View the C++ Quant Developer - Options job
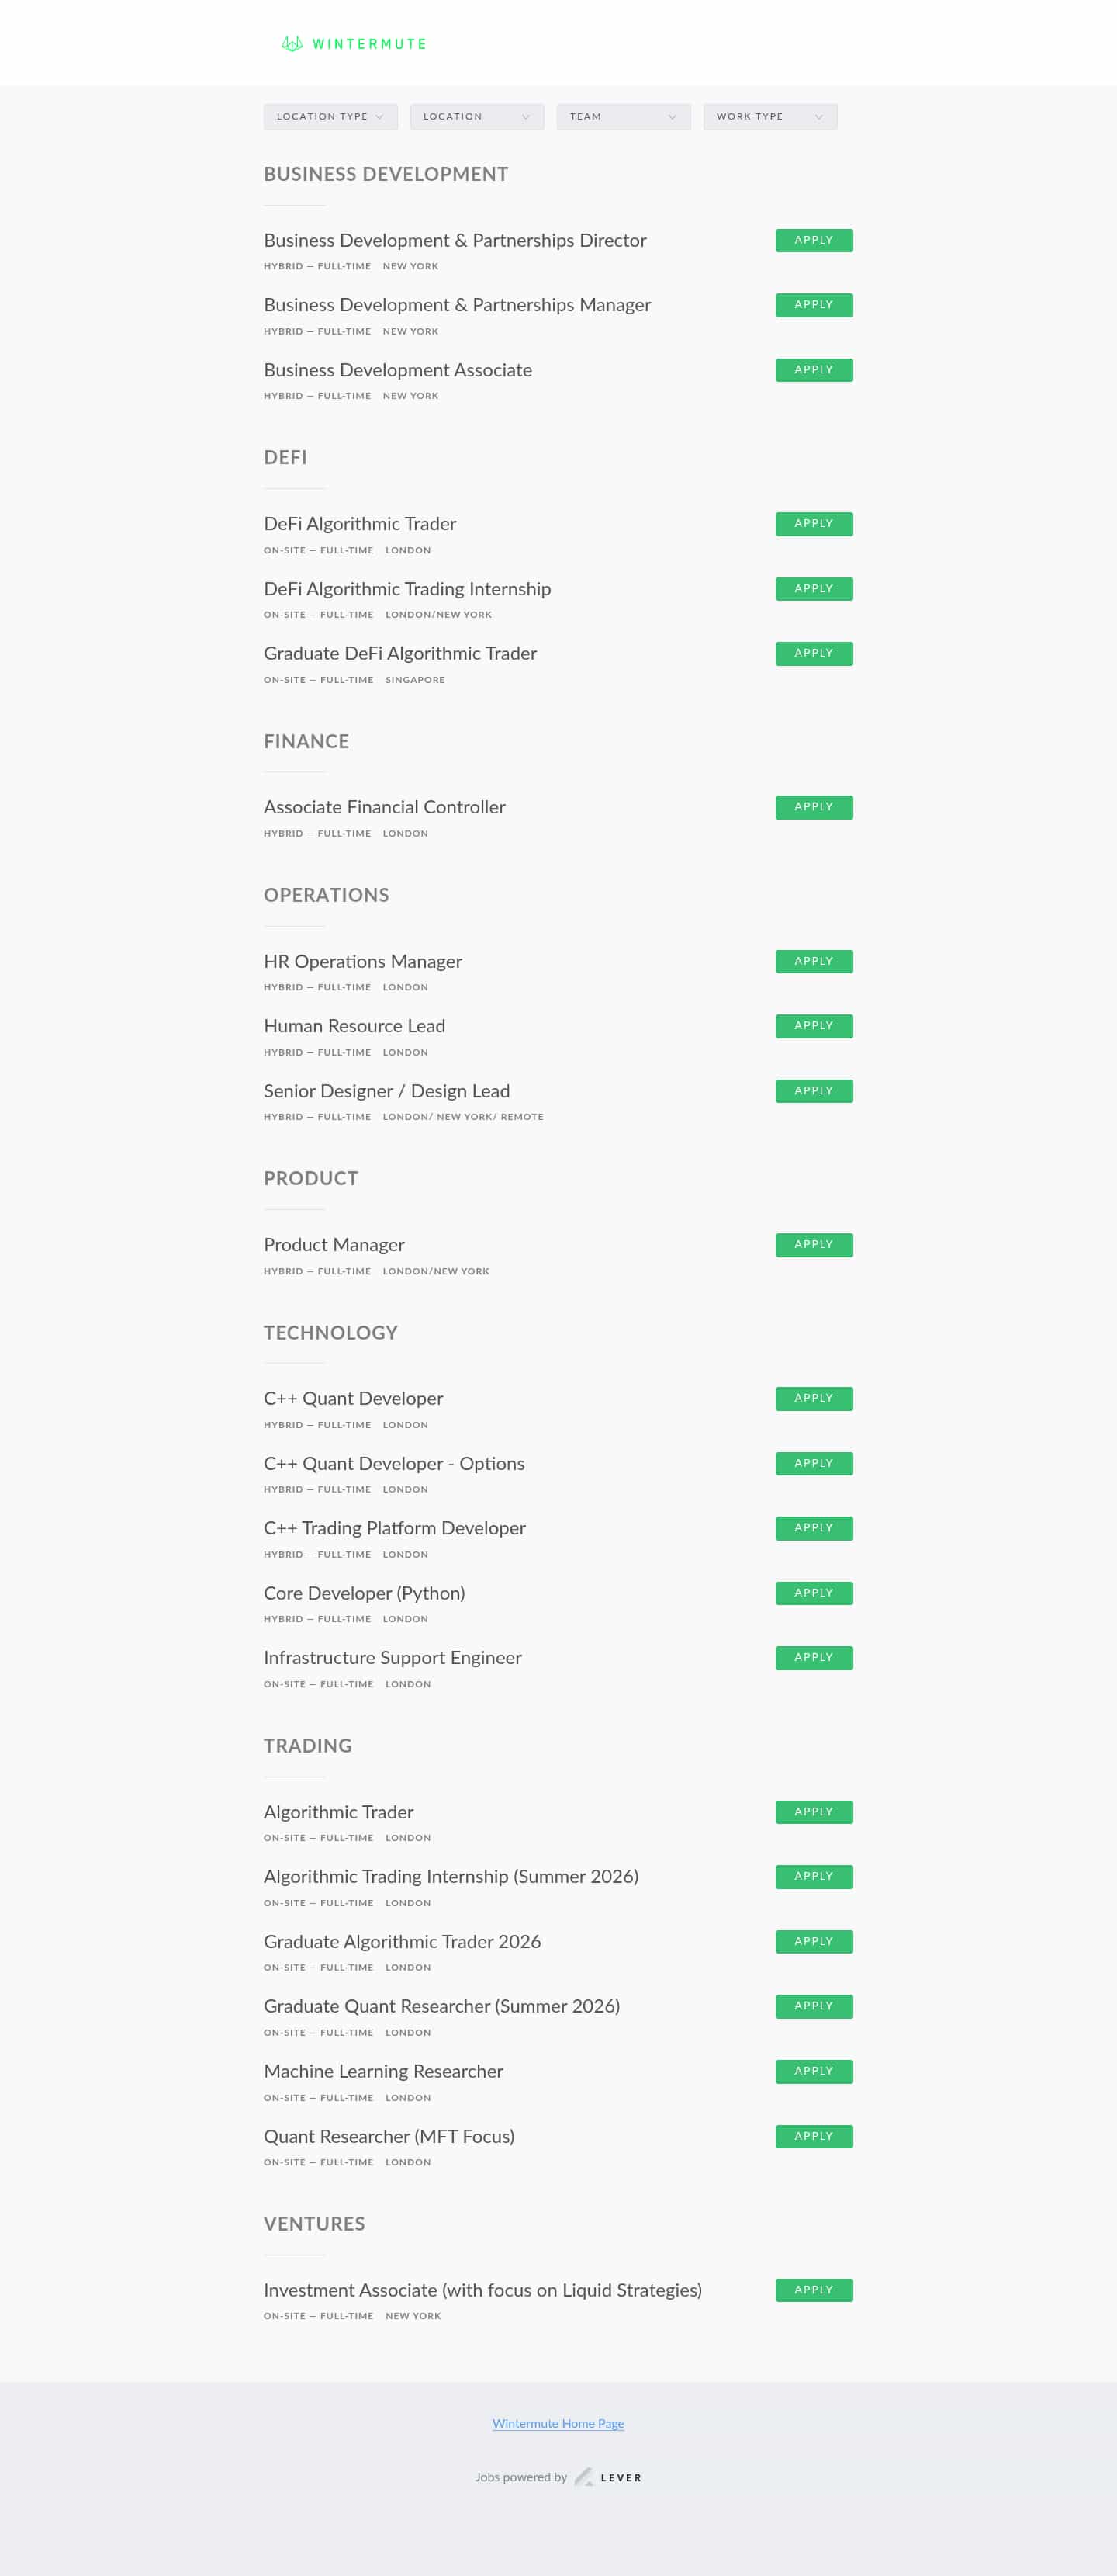This screenshot has height=2576, width=1117. (393, 1463)
